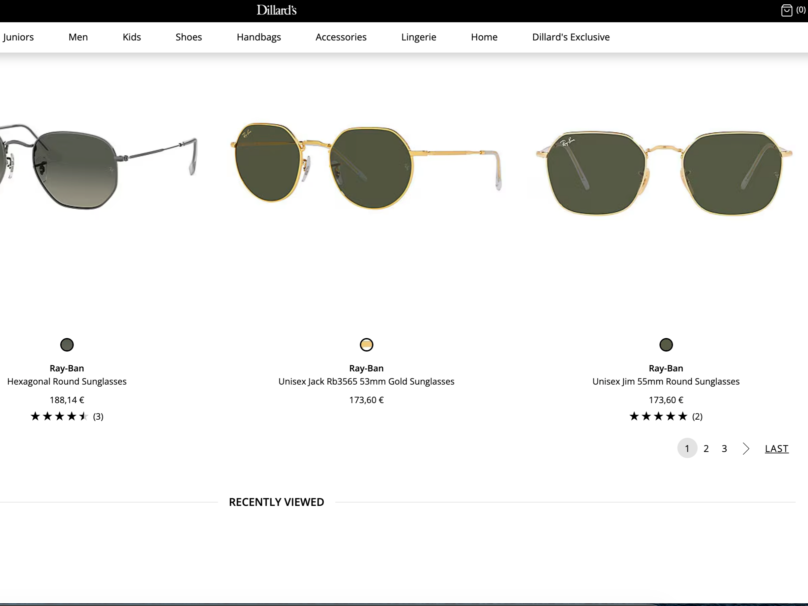Viewport: 808px width, 606px height.
Task: Click the RECENTLY VIEWED heading
Action: point(276,502)
